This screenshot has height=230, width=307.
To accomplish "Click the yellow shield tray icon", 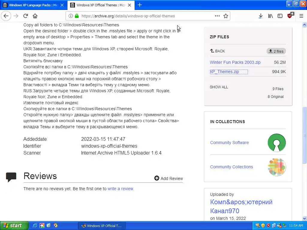I will coord(263,226).
